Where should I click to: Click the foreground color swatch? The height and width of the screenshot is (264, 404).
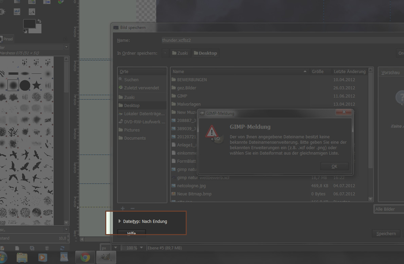click(29, 24)
